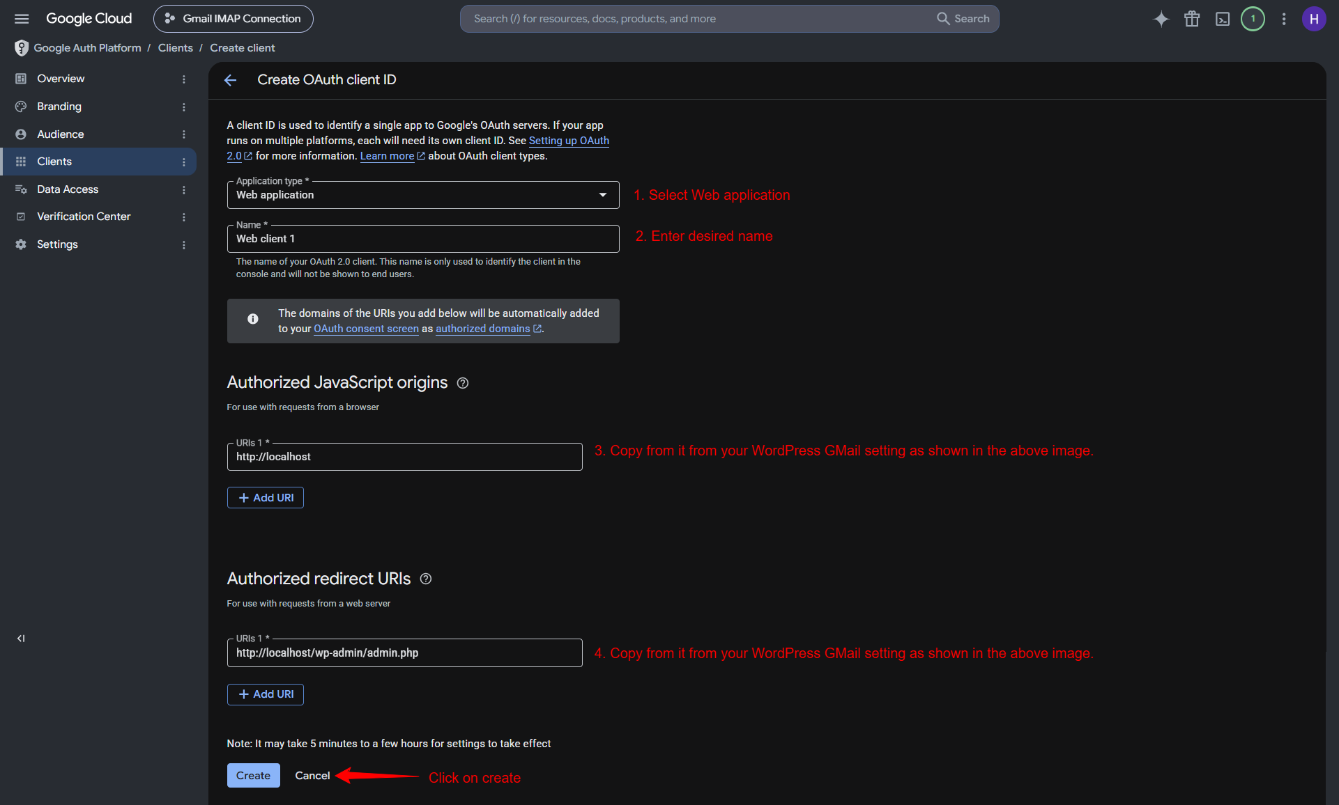Open Overview row more options
The height and width of the screenshot is (805, 1339).
tap(184, 79)
